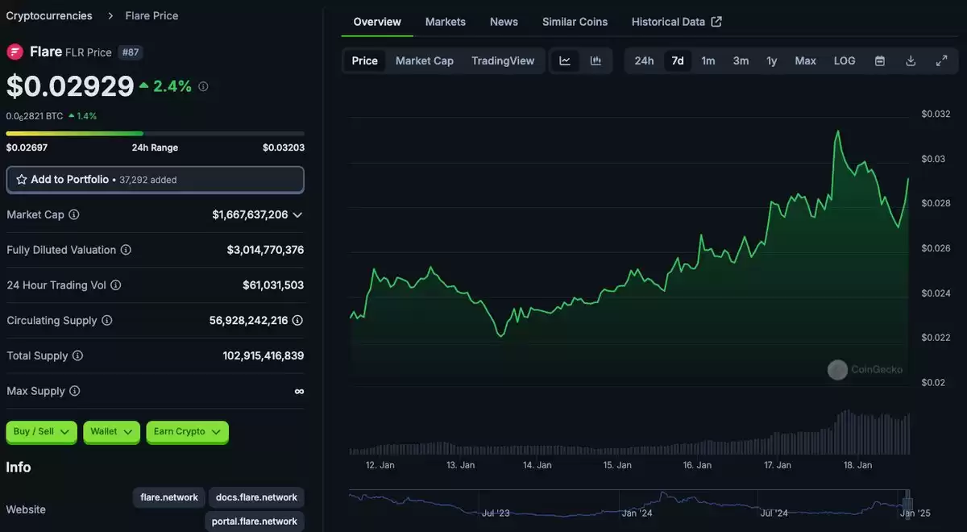The image size is (967, 532).
Task: Set chart range to 3m
Action: (x=741, y=60)
